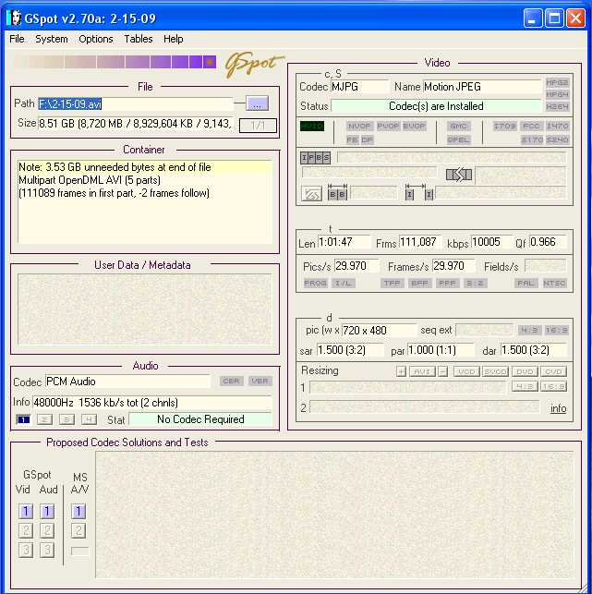Click the AVI resizing button

coord(422,371)
